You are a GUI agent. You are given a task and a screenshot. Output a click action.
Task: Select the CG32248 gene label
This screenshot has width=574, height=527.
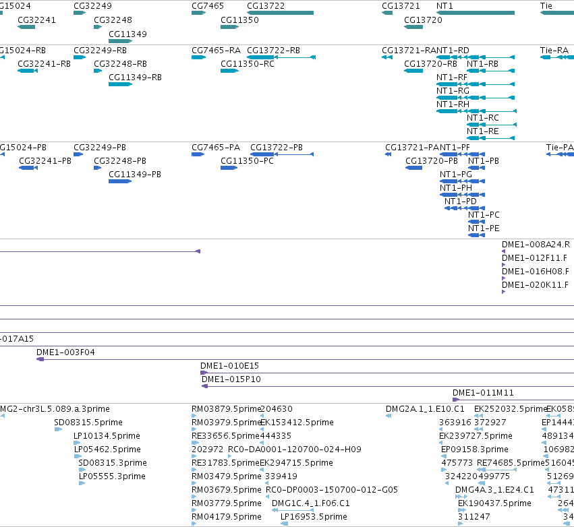(113, 20)
